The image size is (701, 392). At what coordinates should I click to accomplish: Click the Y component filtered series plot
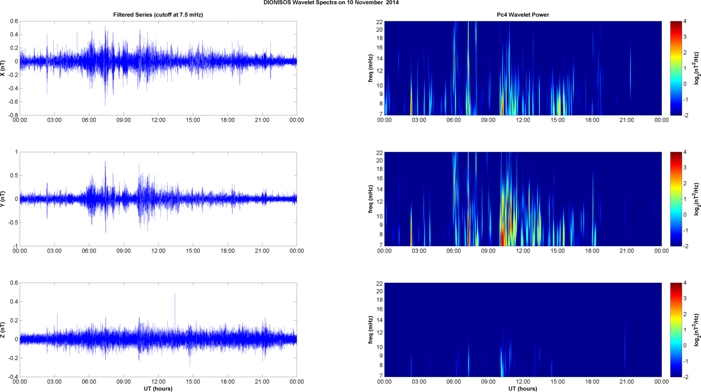[158, 199]
